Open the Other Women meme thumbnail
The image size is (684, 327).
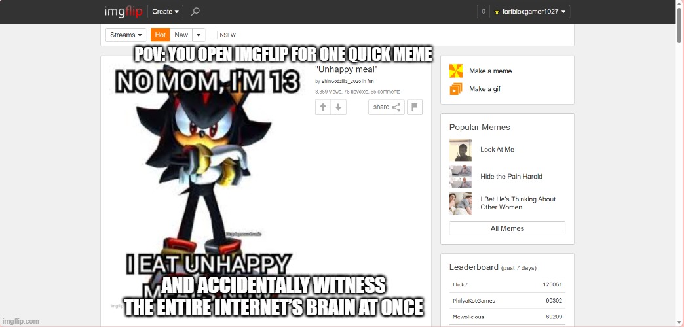click(x=461, y=203)
